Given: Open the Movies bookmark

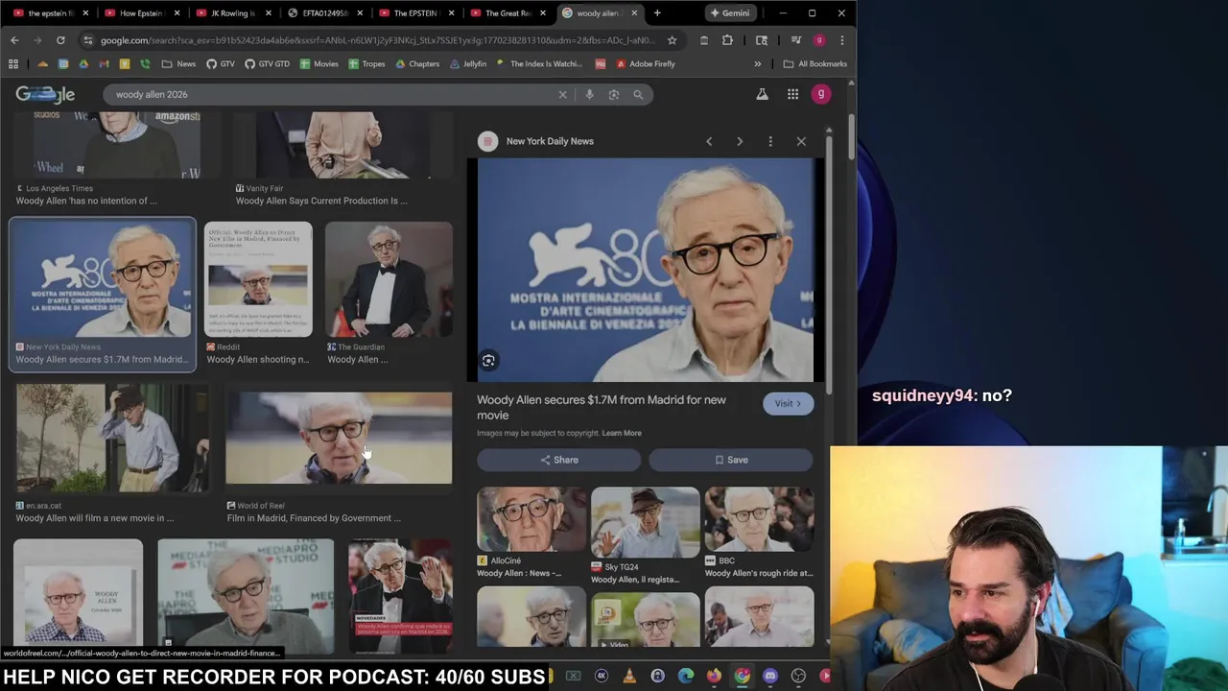Looking at the screenshot, I should [x=319, y=63].
